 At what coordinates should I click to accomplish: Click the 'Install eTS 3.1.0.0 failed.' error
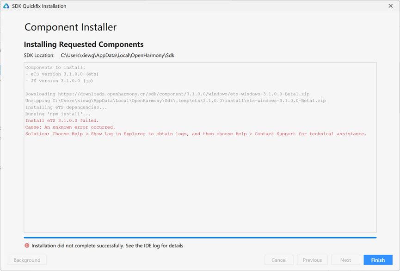[62, 120]
